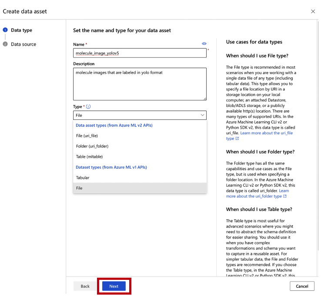The image size is (325, 302).
Task: Go to Data source step in wizard
Action: click(20, 44)
